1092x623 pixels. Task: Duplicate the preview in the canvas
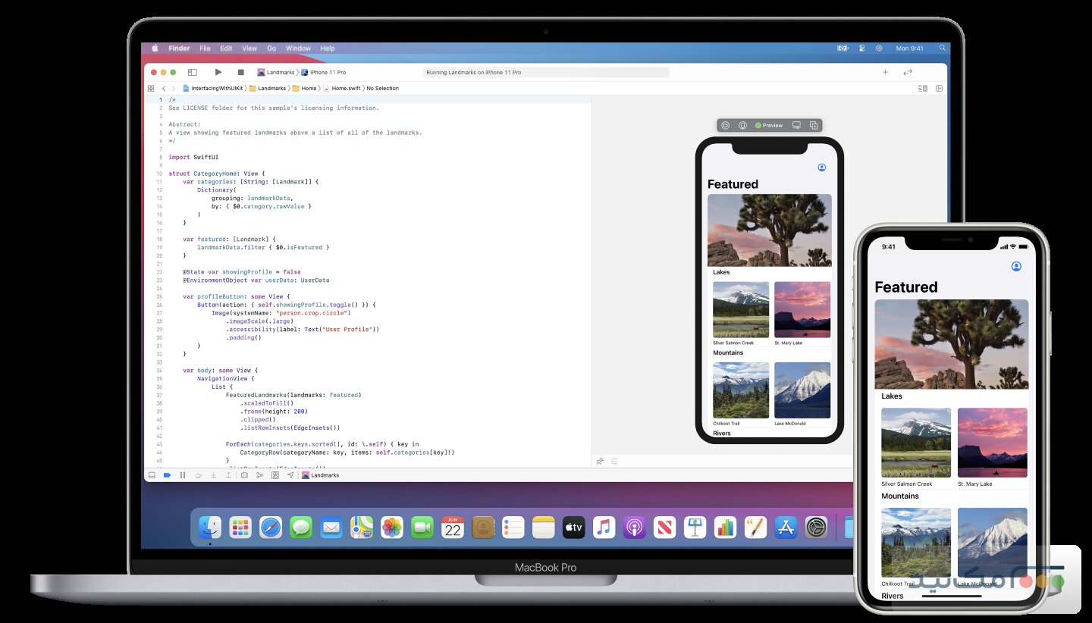coord(814,125)
